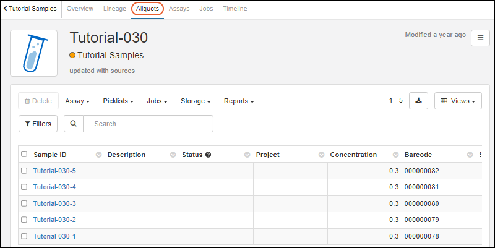This screenshot has height=248, width=495.
Task: Toggle the select-all header checkbox
Action: click(24, 155)
